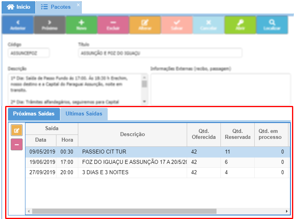Click the grid scroll-right arrow
Screen dimensions: 294x219
(x=287, y=211)
